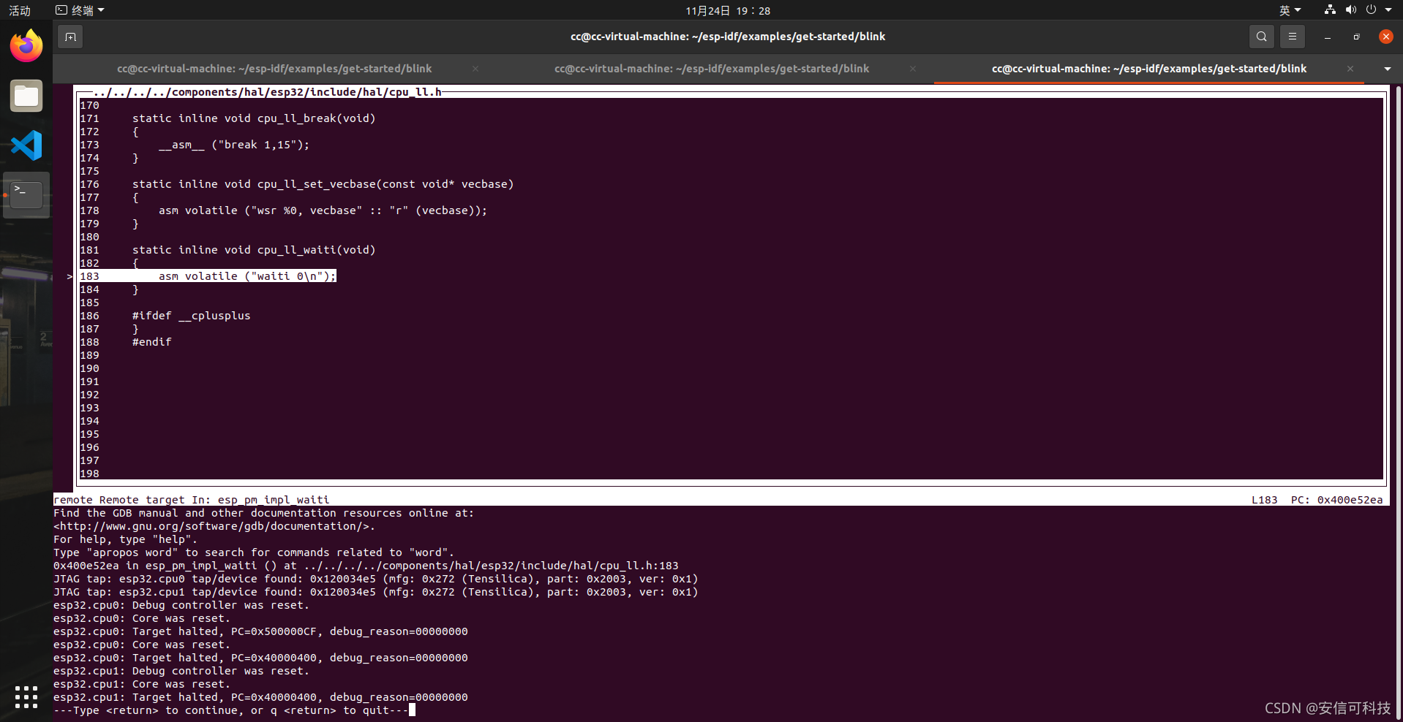Open terminal search icon
Screen dimensions: 1403x722
pyautogui.click(x=1261, y=37)
